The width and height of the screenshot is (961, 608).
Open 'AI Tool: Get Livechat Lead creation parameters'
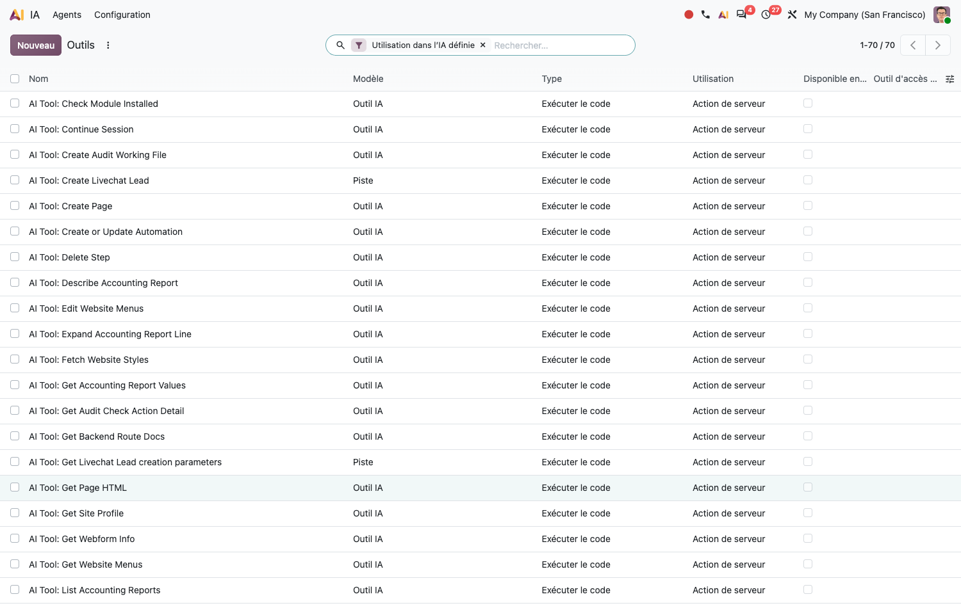click(125, 462)
